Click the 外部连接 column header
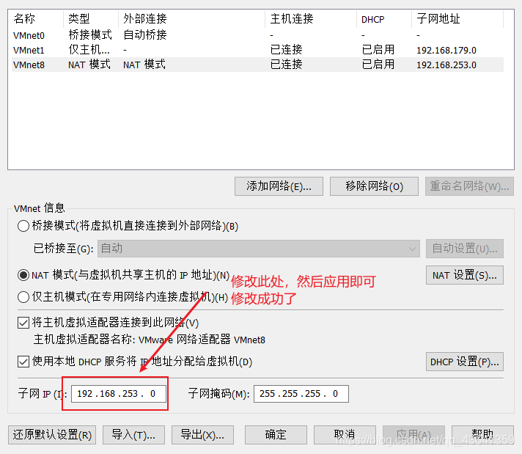The height and width of the screenshot is (454, 522). 191,18
